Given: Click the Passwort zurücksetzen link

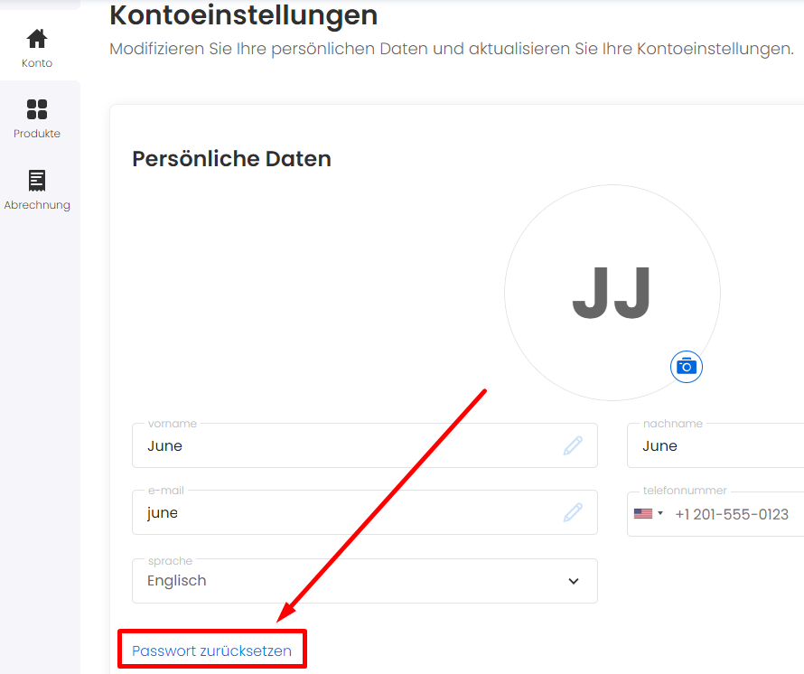Looking at the screenshot, I should 211,651.
